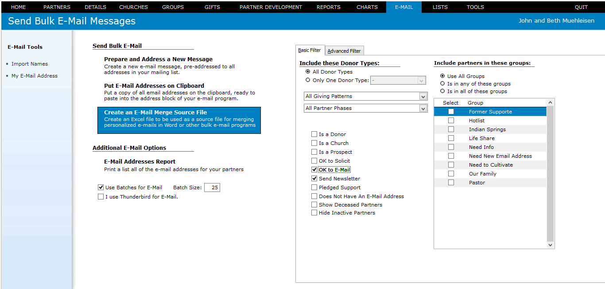Image resolution: width=605 pixels, height=289 pixels.
Task: Click the Batch Size input field
Action: pos(212,187)
